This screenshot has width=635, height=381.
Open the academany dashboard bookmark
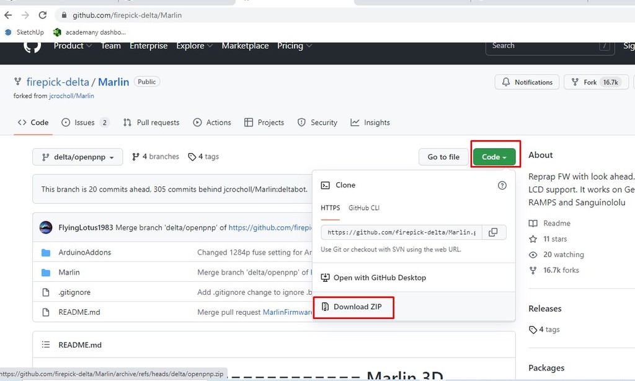click(90, 32)
